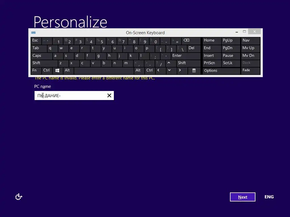Click the Enter key
The height and width of the screenshot is (217, 290).
pos(186,56)
